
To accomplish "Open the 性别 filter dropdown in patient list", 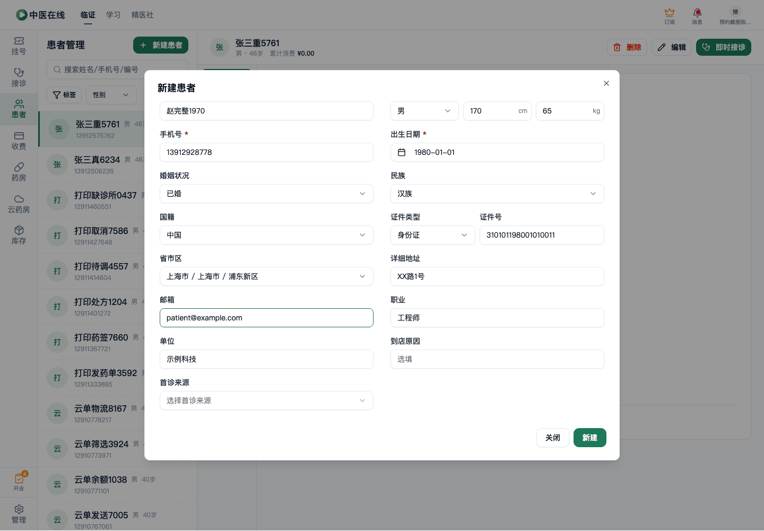I will pyautogui.click(x=111, y=95).
